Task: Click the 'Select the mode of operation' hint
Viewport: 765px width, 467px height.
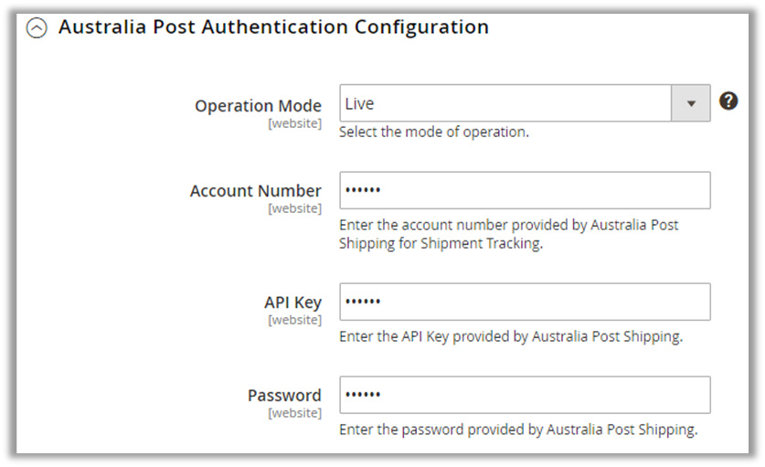Action: [433, 132]
